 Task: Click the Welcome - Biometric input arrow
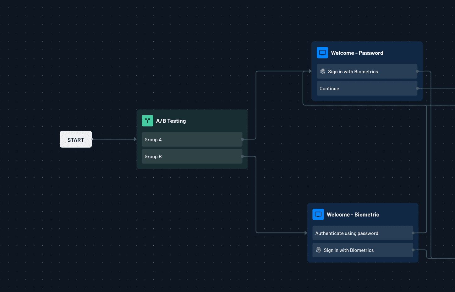pos(306,233)
